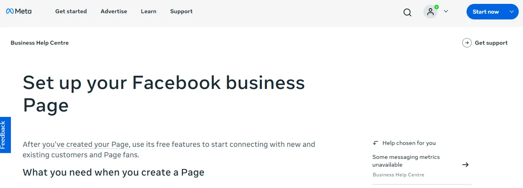The height and width of the screenshot is (188, 523).
Task: Open the Advertise menu
Action: (114, 11)
